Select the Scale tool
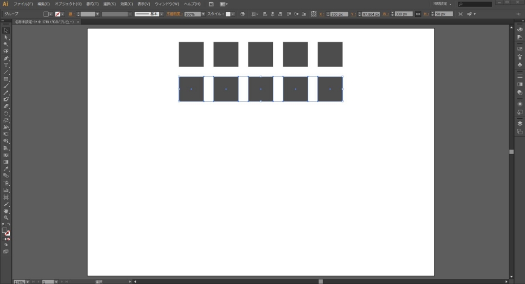The width and height of the screenshot is (525, 284). tap(6, 120)
